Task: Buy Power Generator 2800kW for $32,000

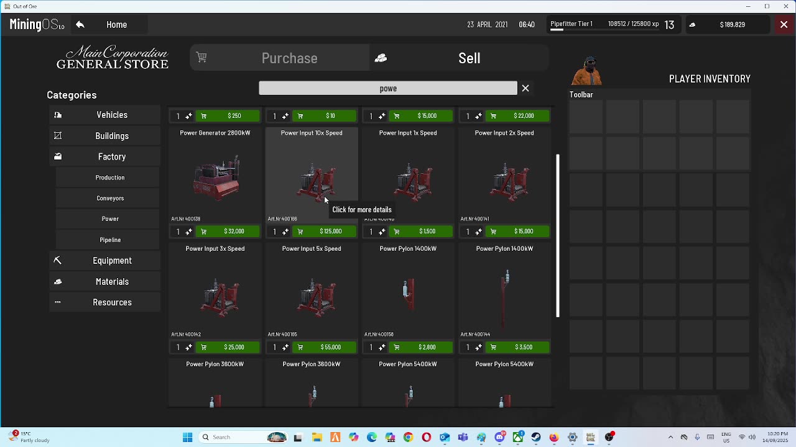Action: coord(228,232)
